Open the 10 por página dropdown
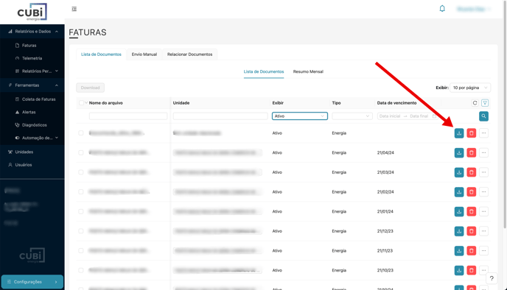 pos(470,88)
